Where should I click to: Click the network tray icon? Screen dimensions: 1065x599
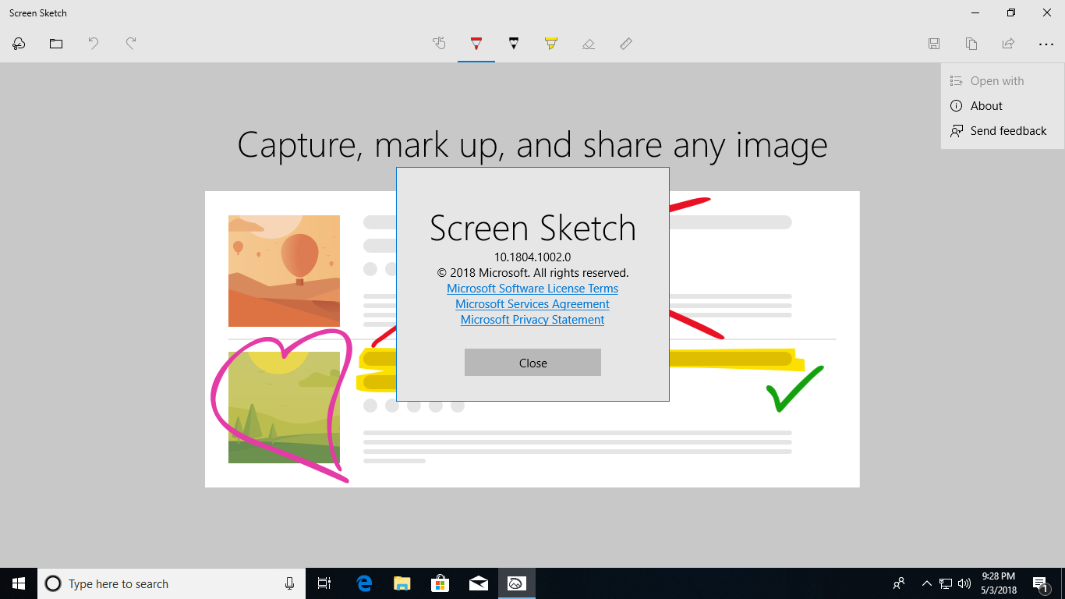[946, 583]
